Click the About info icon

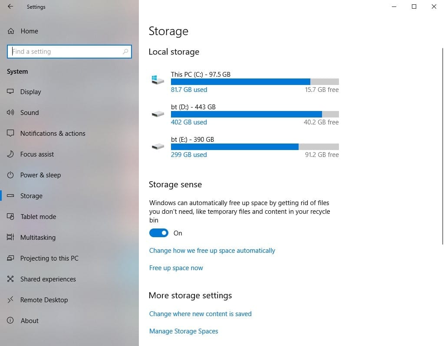tap(10, 320)
